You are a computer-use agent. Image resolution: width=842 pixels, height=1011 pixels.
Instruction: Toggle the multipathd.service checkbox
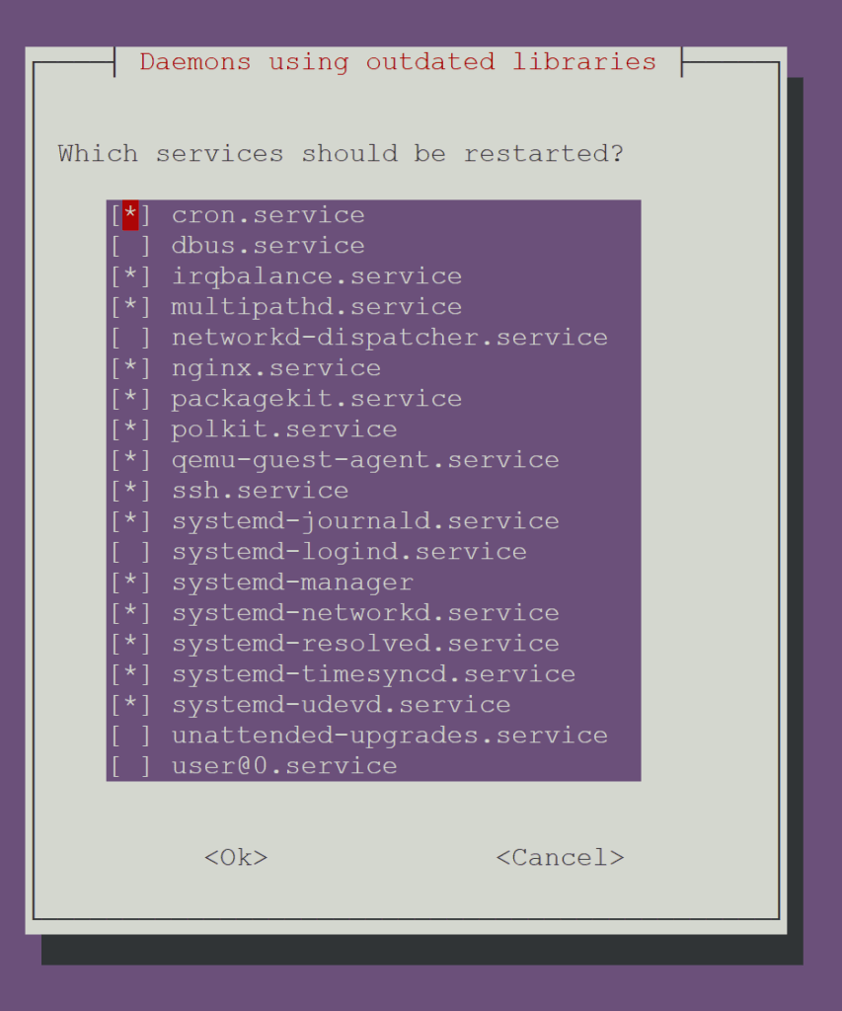click(x=130, y=307)
